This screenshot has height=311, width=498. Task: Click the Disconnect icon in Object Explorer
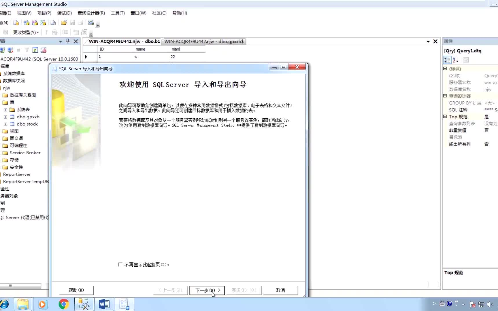[11, 50]
